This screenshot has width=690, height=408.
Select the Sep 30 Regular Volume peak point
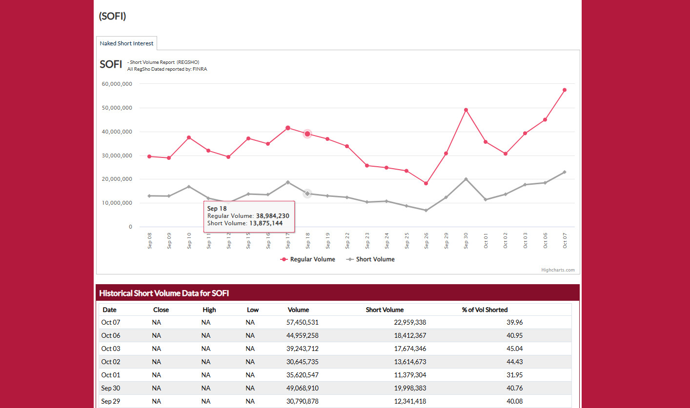466,110
